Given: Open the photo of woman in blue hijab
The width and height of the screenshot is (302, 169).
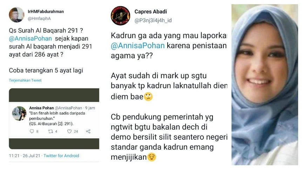Looking at the screenshot, I should coord(264,84).
